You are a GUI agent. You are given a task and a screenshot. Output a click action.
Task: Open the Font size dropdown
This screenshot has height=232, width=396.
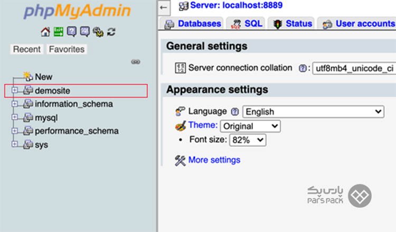click(x=248, y=140)
